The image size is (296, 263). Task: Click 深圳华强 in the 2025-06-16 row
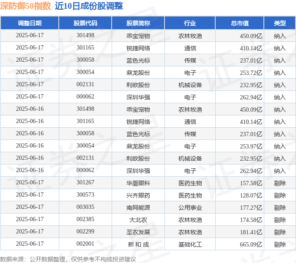tap(138, 171)
